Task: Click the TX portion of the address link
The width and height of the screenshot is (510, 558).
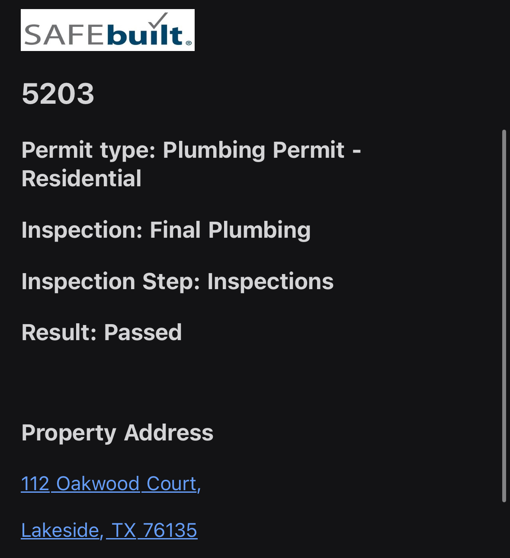Action: click(123, 530)
